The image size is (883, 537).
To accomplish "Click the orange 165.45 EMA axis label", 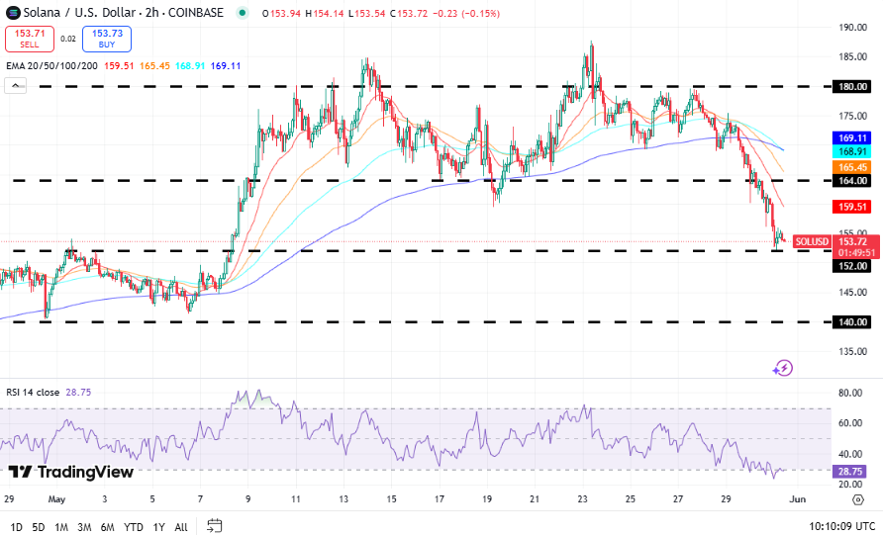I will click(x=852, y=167).
